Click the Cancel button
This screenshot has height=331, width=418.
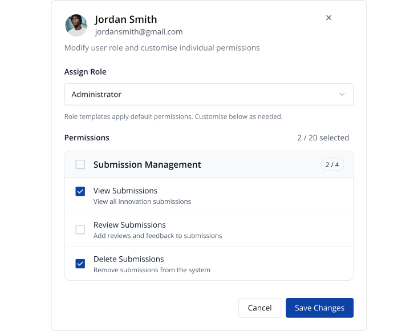coord(259,308)
